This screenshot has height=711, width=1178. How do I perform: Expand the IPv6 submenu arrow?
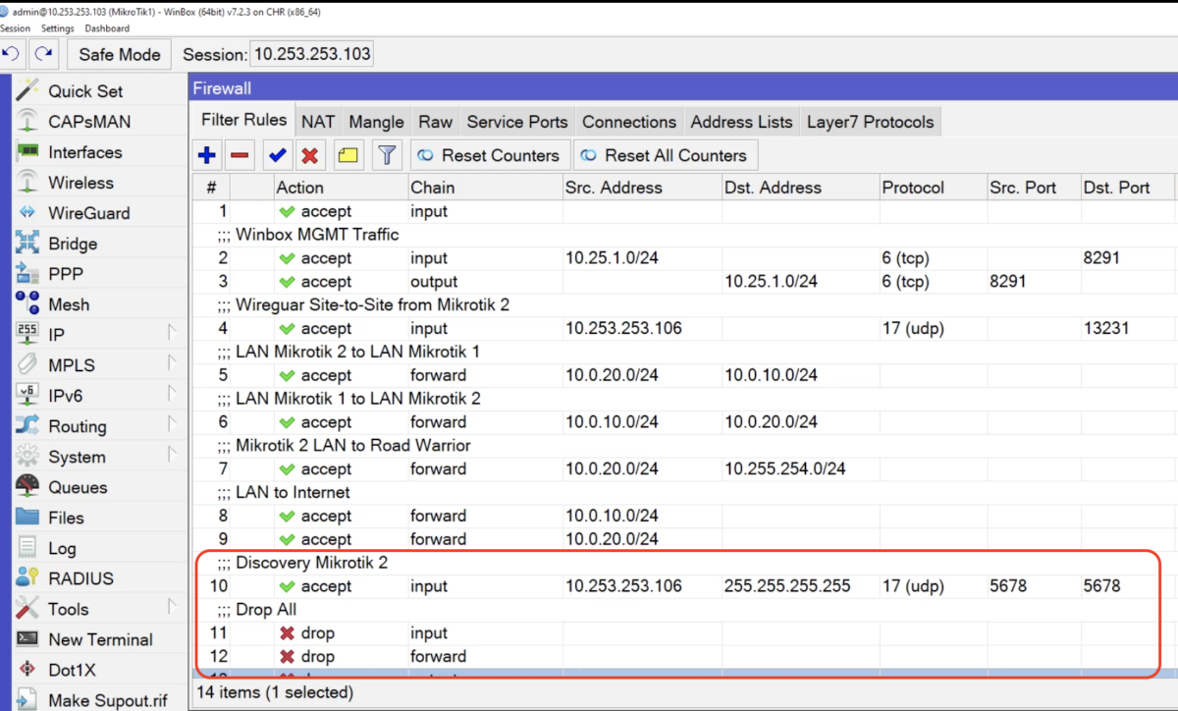pos(173,395)
